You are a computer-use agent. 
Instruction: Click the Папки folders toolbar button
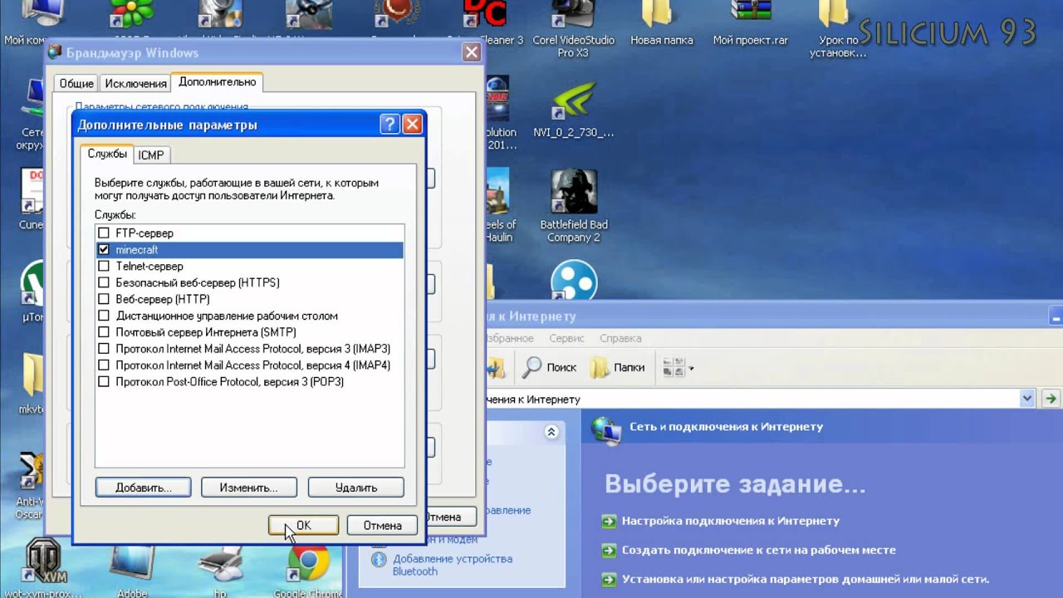pos(617,367)
